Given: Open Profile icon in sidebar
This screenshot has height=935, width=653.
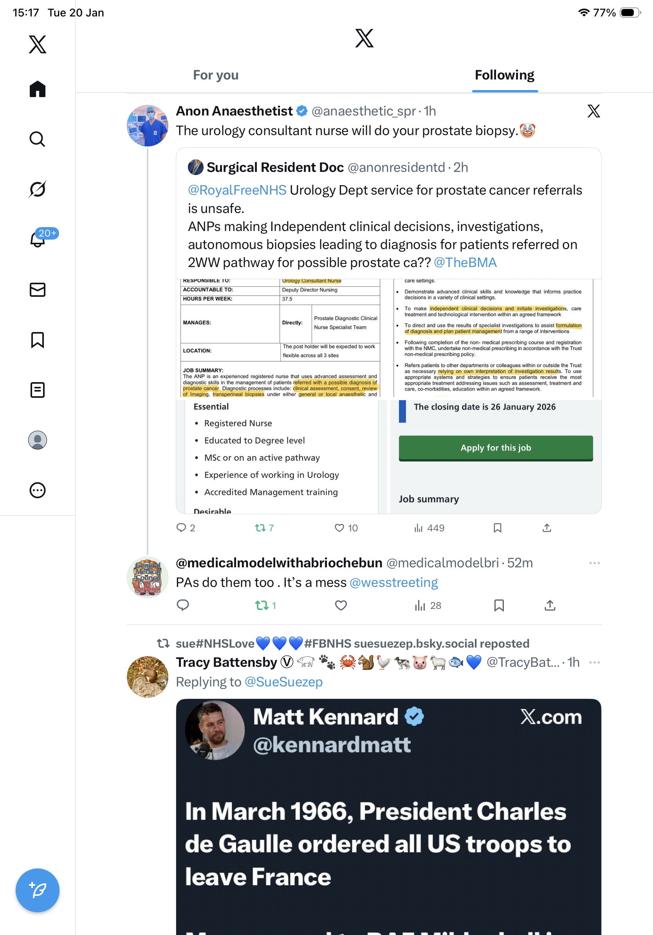Looking at the screenshot, I should click(37, 440).
